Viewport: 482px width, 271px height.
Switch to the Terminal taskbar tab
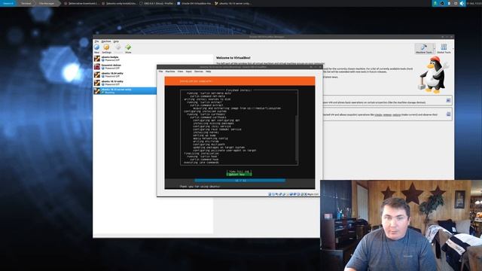(26, 3)
